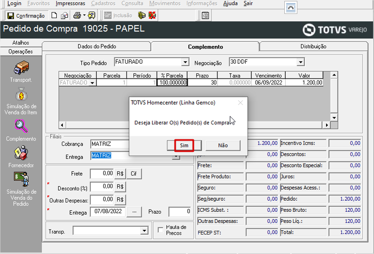Switch to the Dados do Pedido tab
The image size is (374, 254).
97,46
